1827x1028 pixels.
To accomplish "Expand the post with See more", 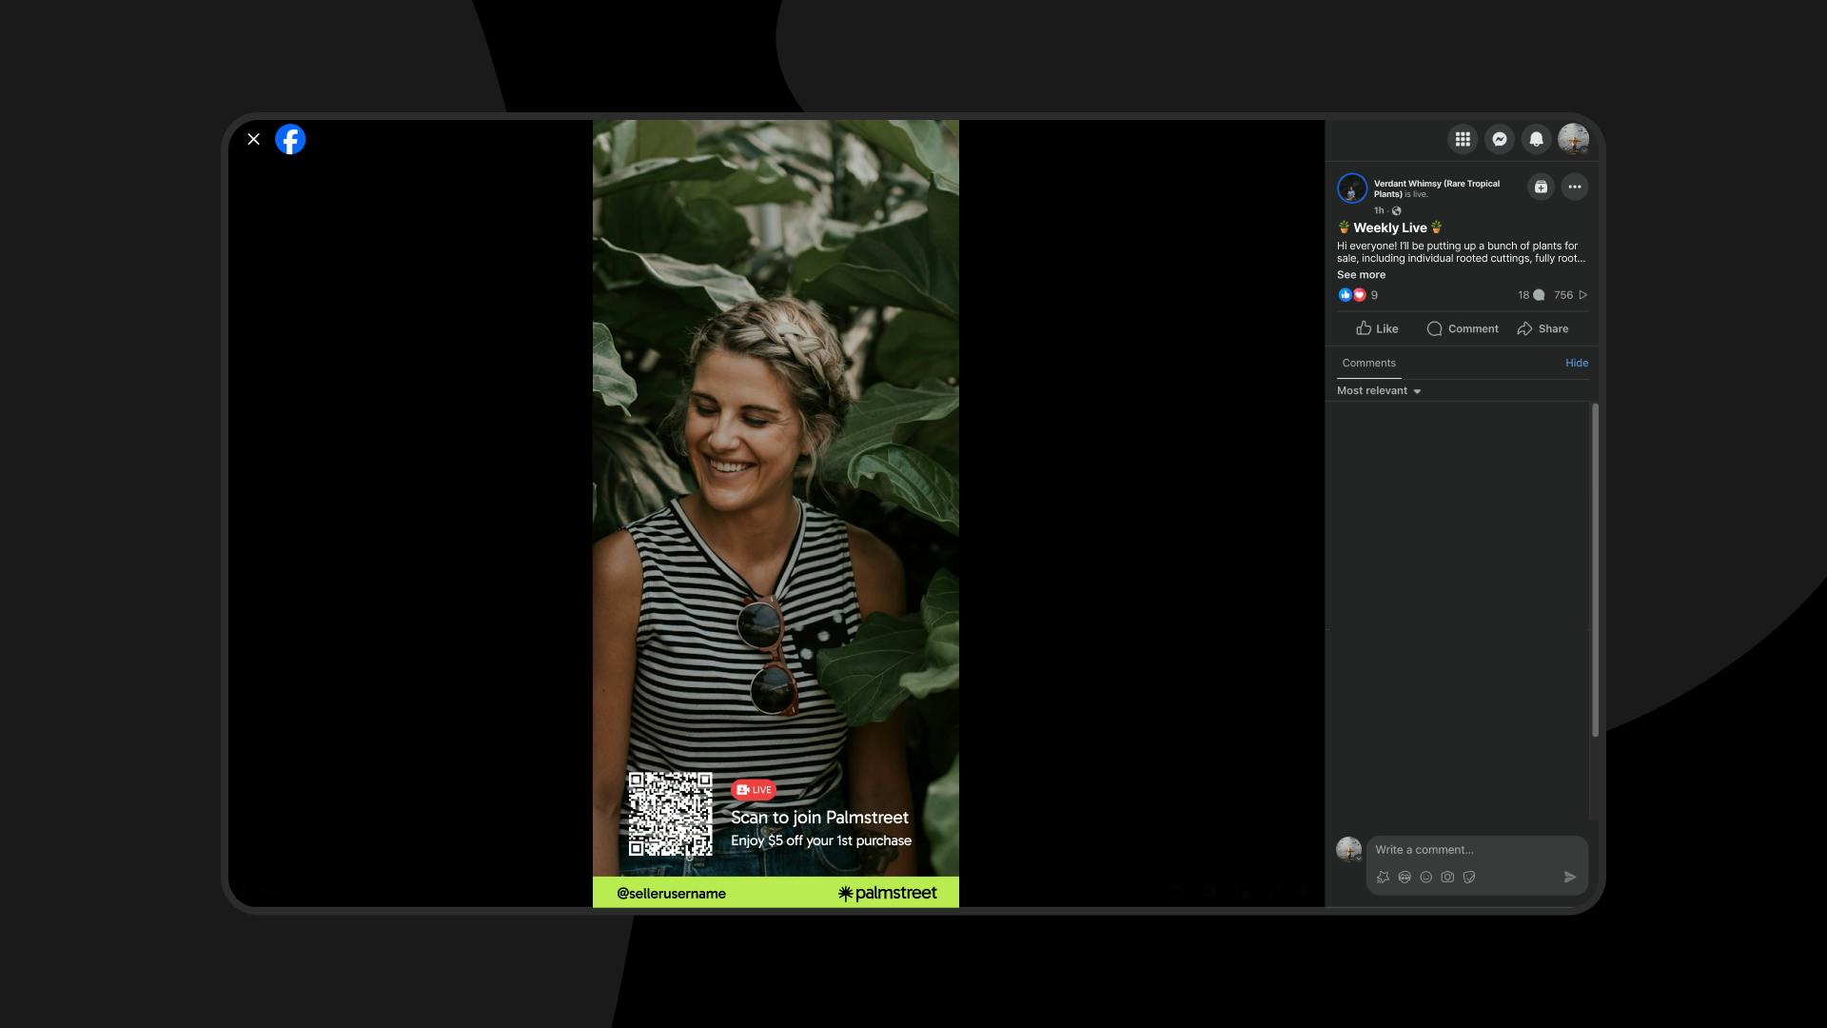I will tap(1361, 274).
